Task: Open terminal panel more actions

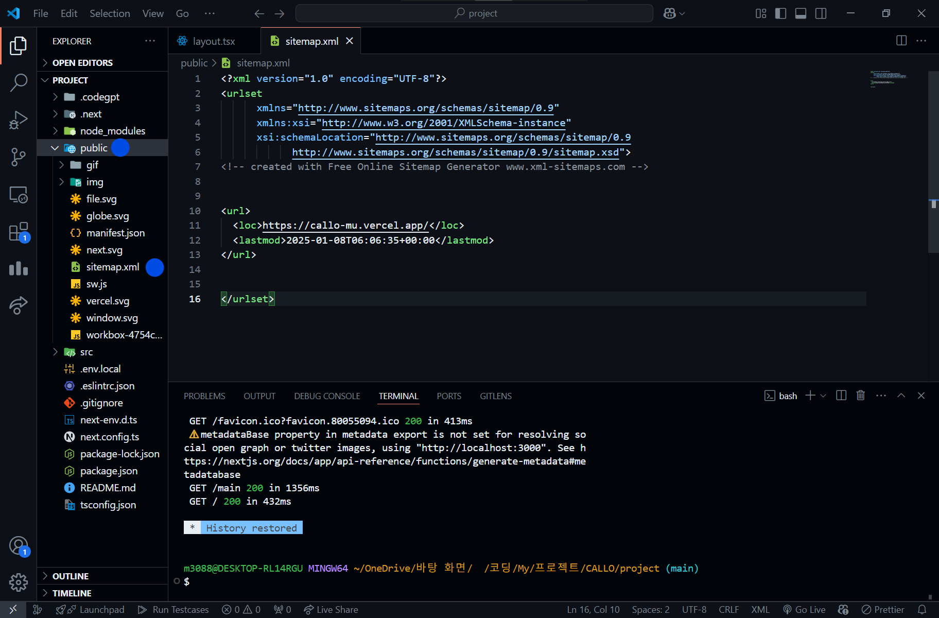Action: point(881,396)
